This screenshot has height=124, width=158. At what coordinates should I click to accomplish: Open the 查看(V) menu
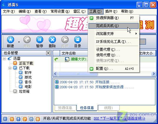(x=41, y=11)
